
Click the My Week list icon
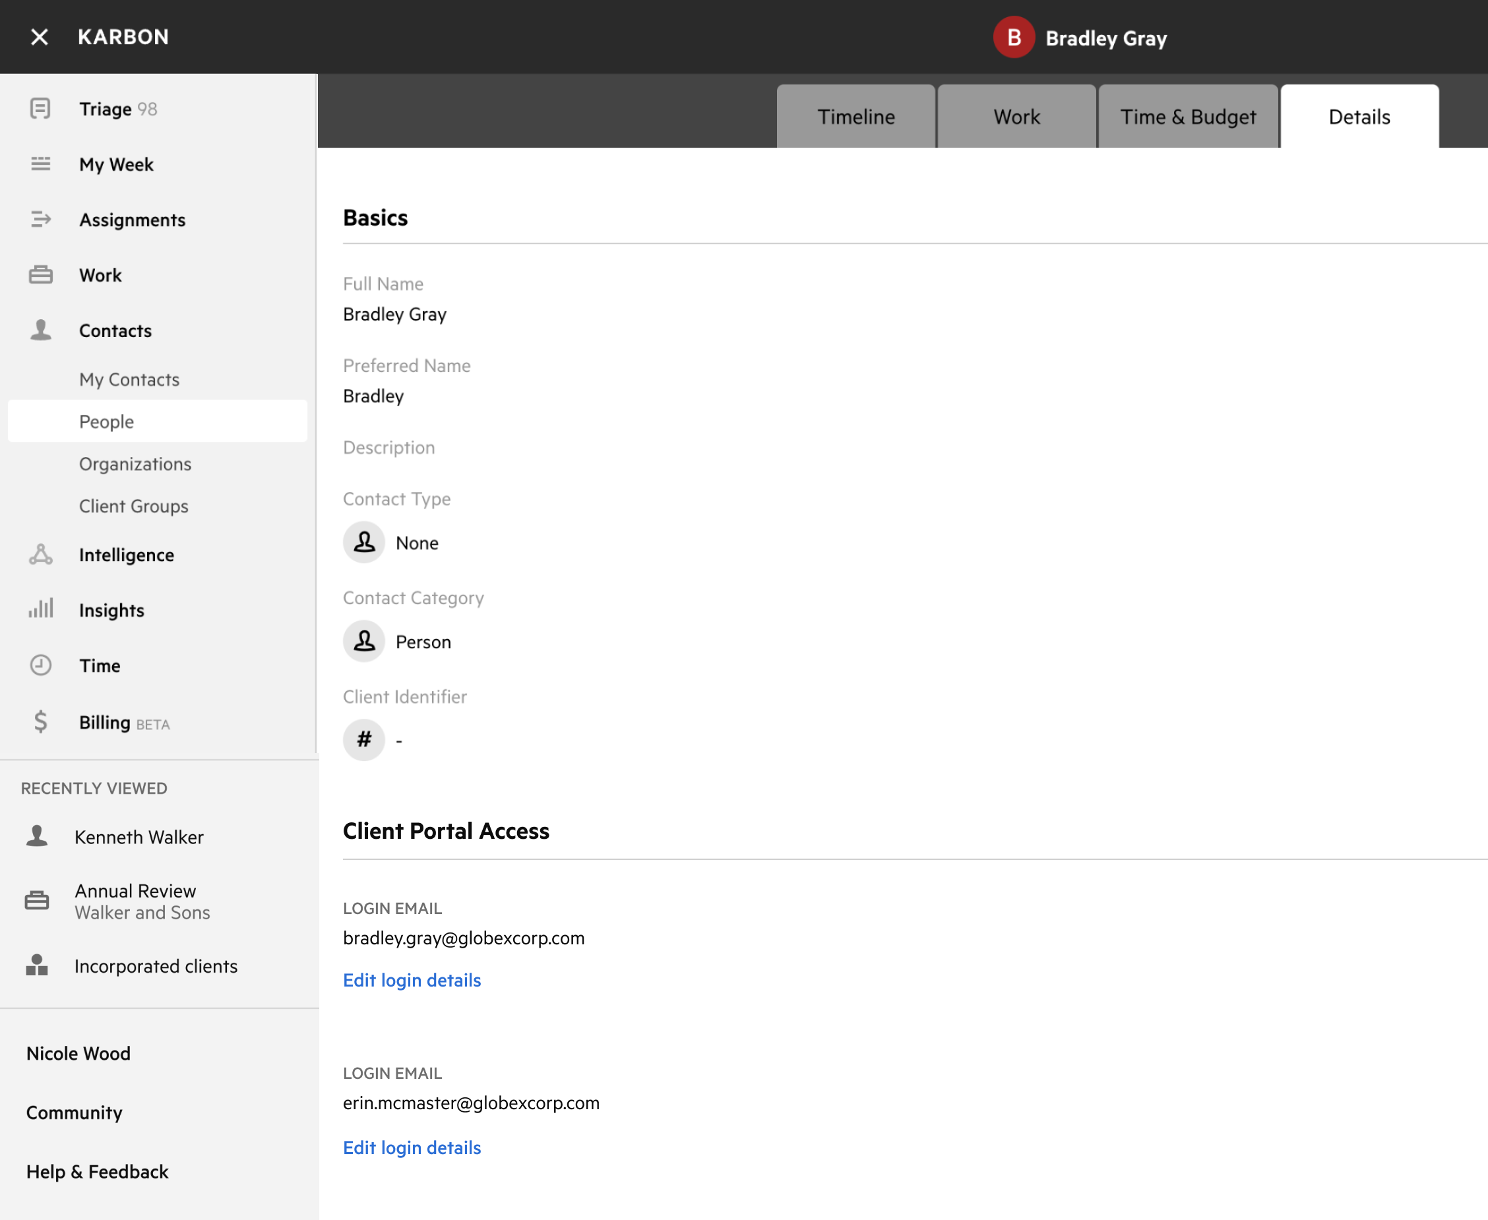pos(40,164)
